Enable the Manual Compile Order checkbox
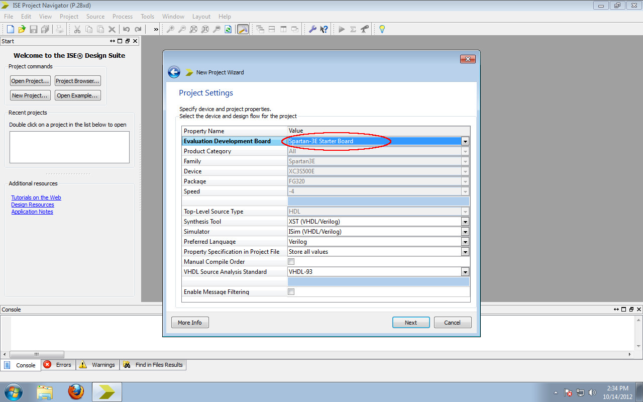 291,261
